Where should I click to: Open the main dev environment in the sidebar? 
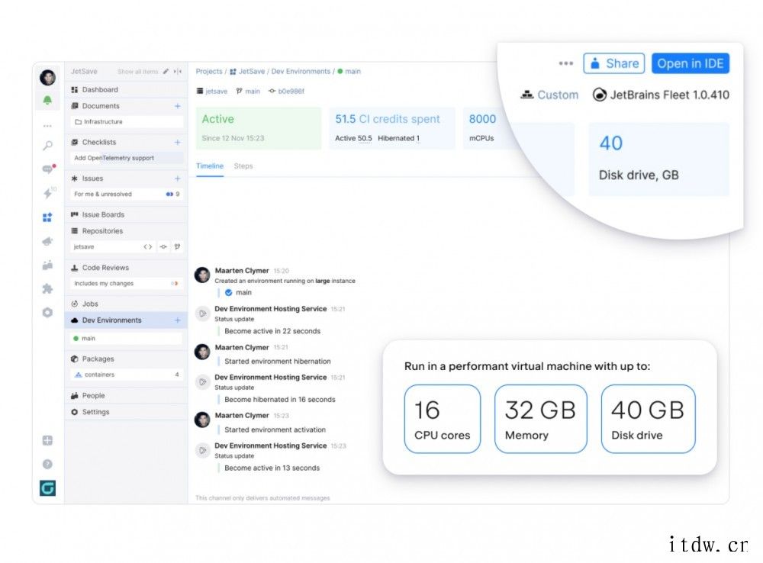(127, 338)
